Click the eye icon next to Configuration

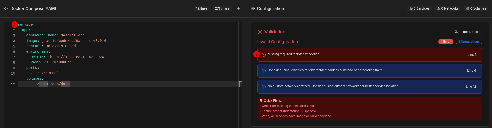[x=253, y=8]
